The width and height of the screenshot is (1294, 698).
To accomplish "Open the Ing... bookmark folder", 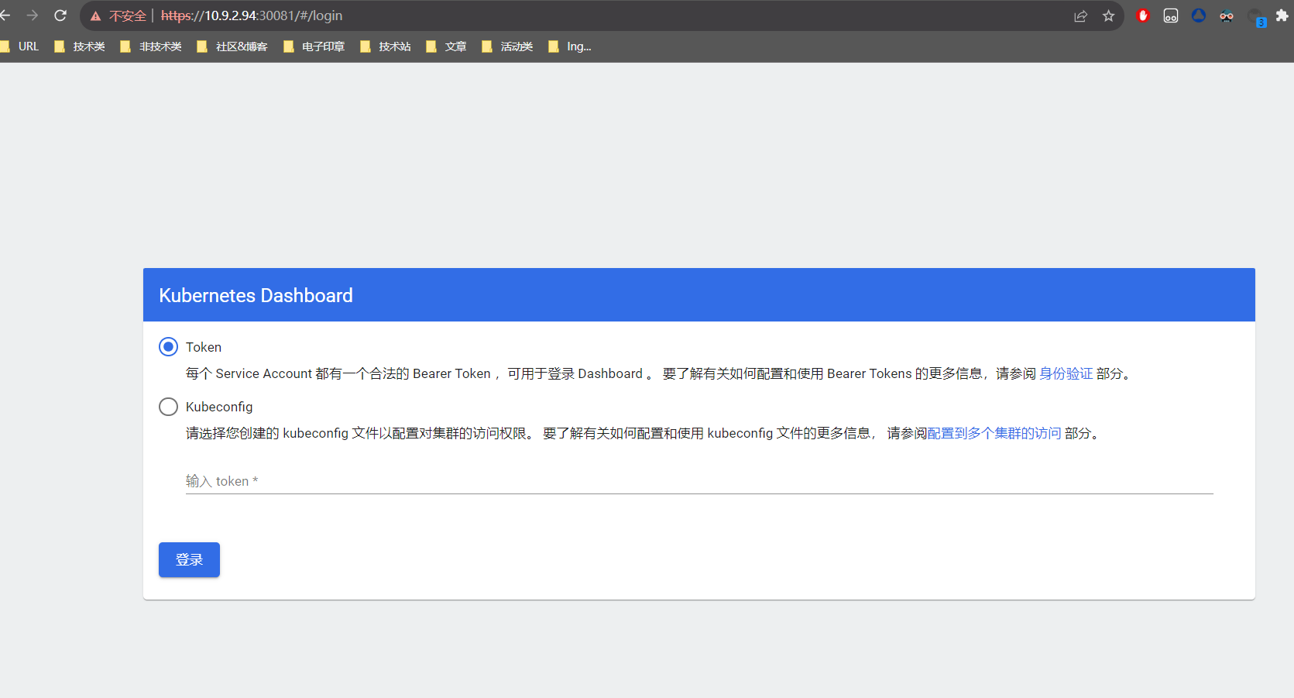I will pos(570,46).
